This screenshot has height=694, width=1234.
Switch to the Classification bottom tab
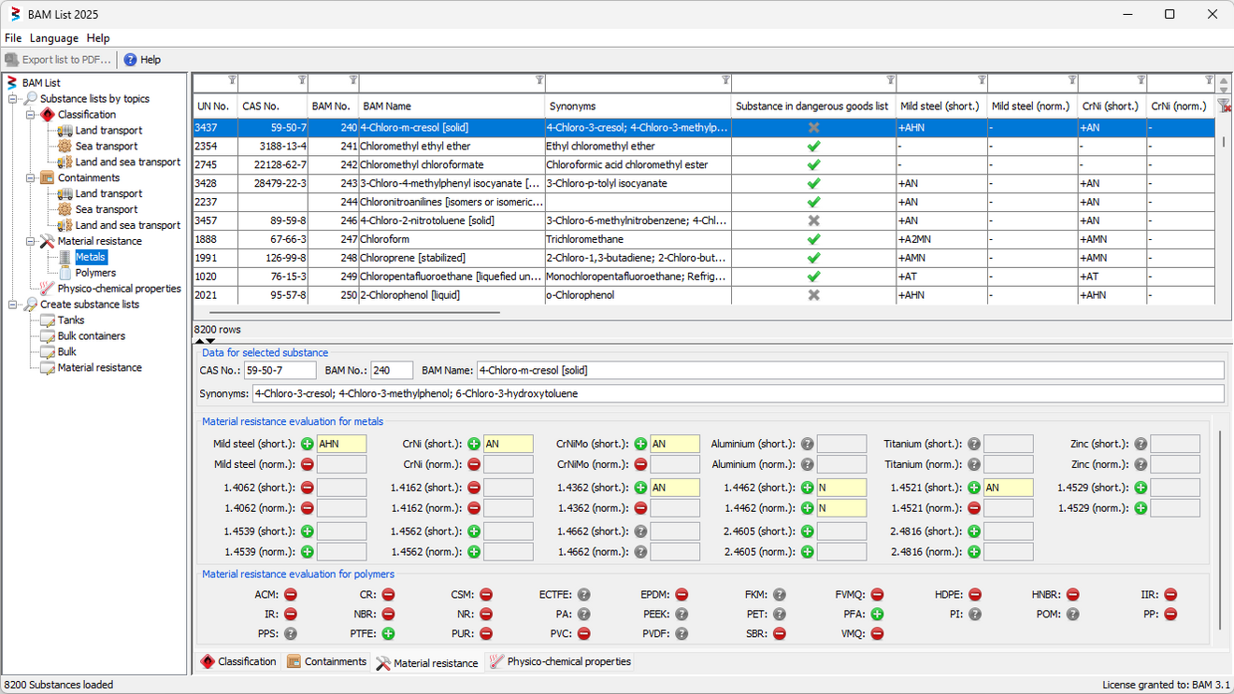coord(237,662)
